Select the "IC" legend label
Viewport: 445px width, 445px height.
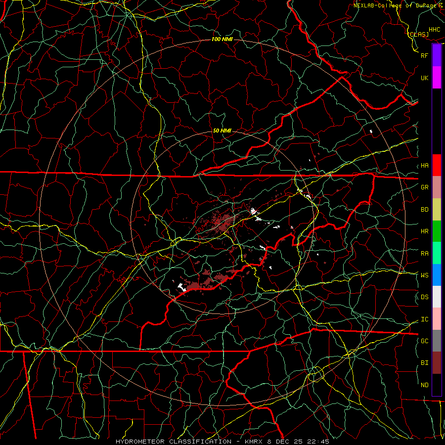pyautogui.click(x=424, y=319)
